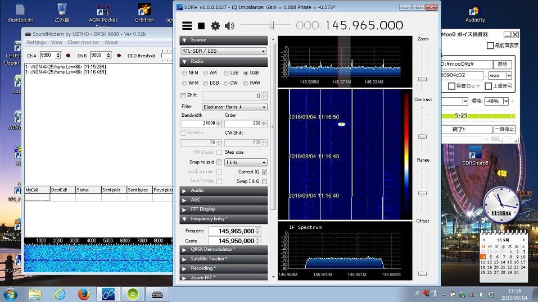Open SDR# configuration gear icon
Screen dimensions: 538x302
coord(215,26)
